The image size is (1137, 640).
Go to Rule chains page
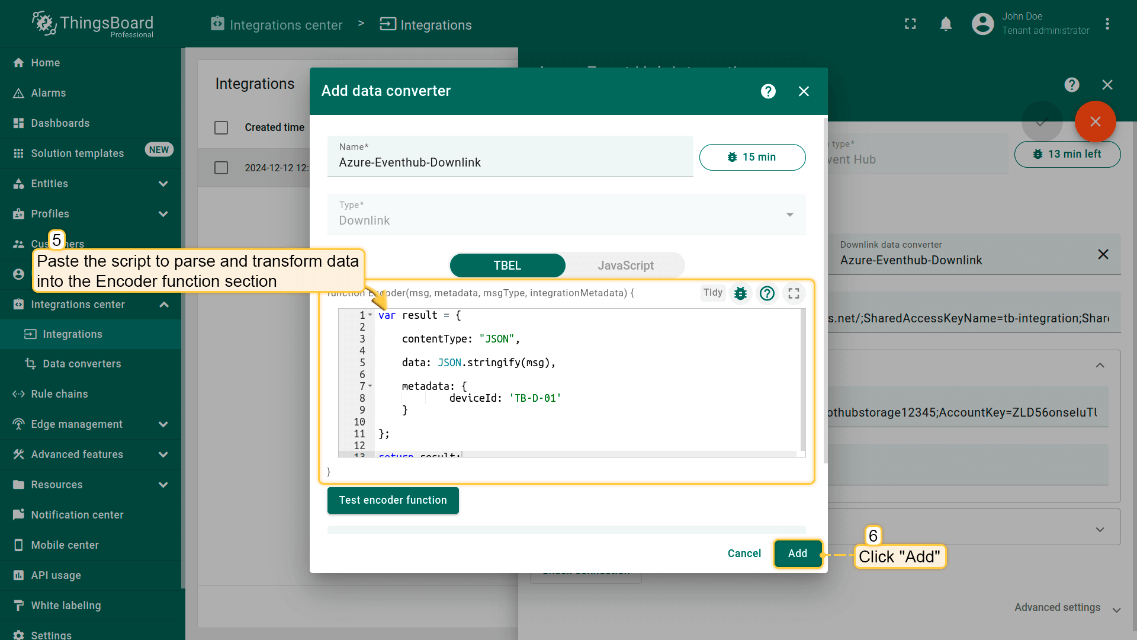[x=59, y=394]
